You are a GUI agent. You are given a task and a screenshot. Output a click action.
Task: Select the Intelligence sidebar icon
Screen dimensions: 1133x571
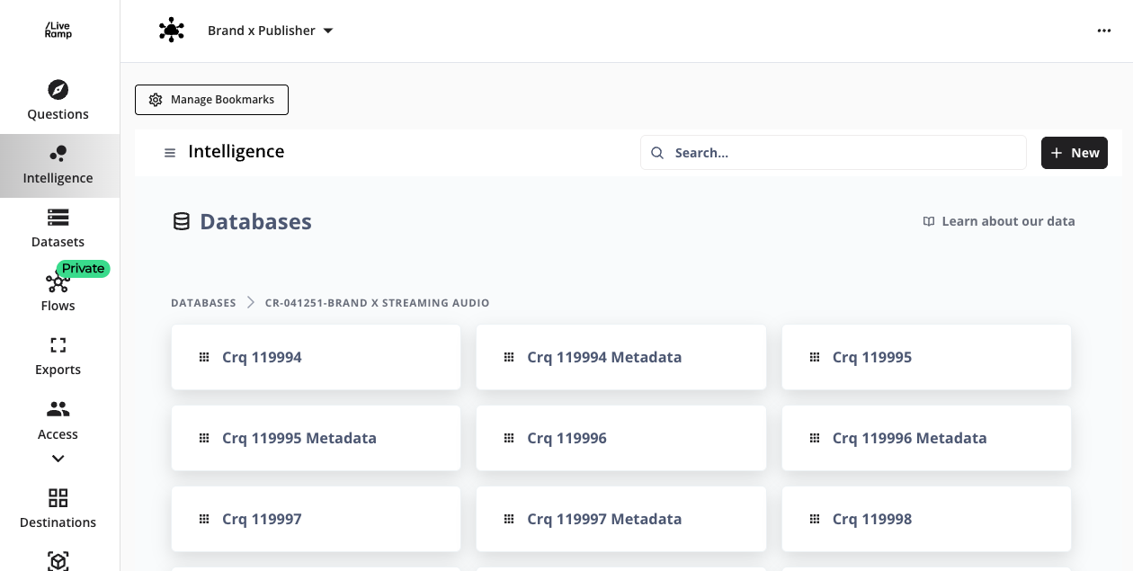[x=58, y=154]
